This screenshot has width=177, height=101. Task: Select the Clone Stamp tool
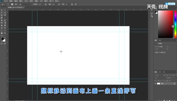[x=2, y=20]
